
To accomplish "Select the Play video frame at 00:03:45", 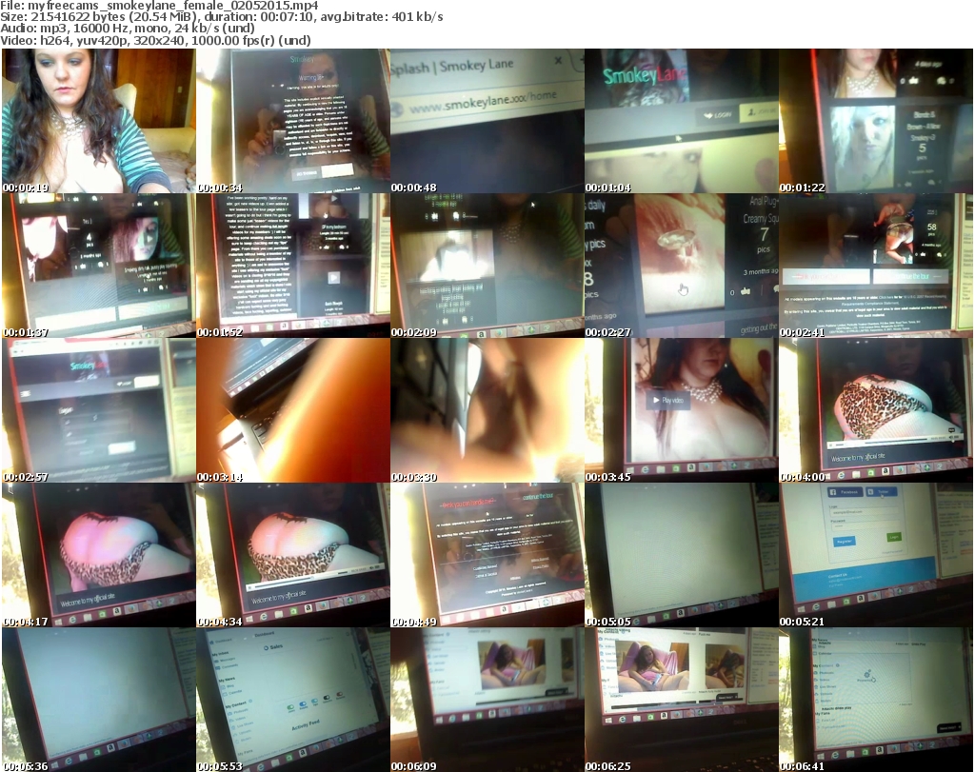I will pyautogui.click(x=681, y=411).
